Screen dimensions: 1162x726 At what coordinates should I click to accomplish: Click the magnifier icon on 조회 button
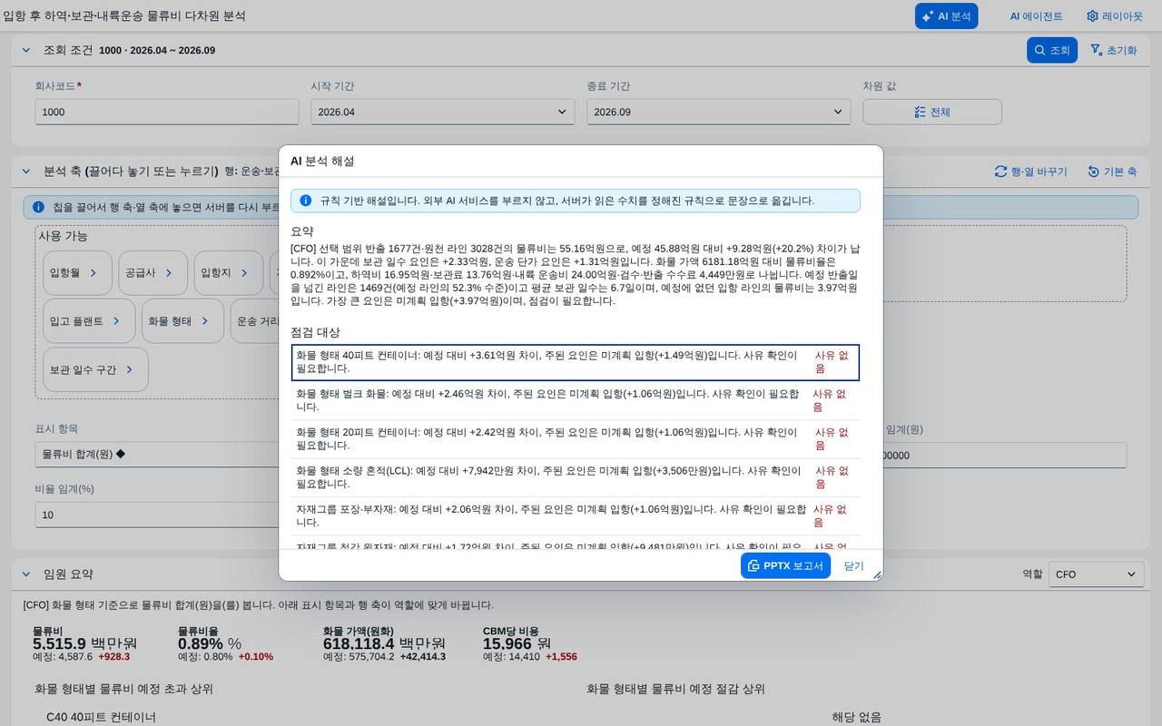click(1039, 50)
